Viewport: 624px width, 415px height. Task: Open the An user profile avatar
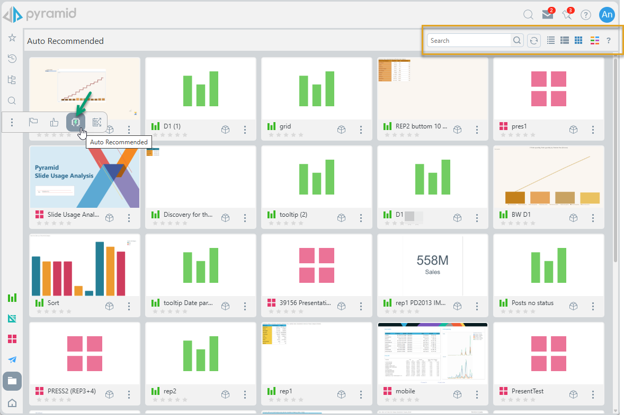607,15
